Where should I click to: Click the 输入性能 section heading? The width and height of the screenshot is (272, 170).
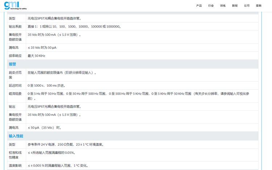(16, 136)
